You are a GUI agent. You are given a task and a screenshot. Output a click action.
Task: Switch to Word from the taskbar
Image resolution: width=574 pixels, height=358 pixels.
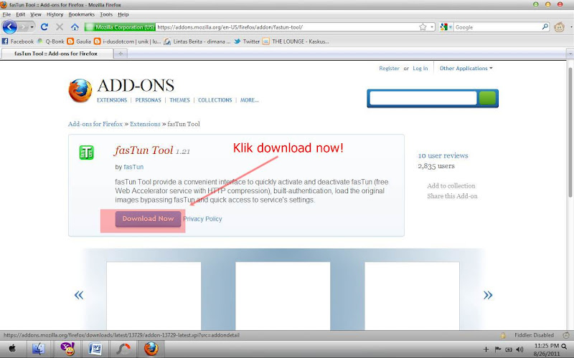click(x=95, y=349)
